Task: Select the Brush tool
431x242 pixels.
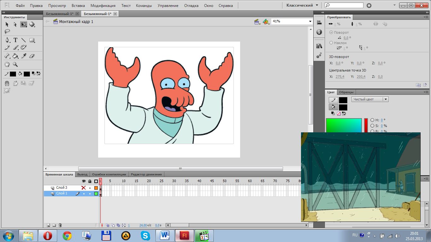Action: [15, 47]
